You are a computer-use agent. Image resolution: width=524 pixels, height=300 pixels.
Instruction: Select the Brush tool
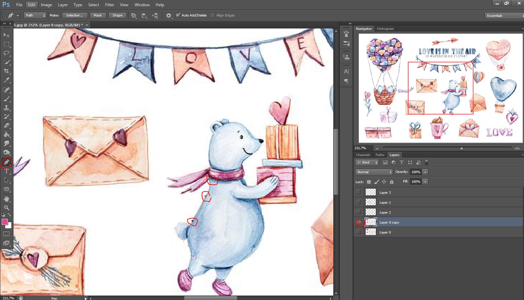pyautogui.click(x=7, y=99)
